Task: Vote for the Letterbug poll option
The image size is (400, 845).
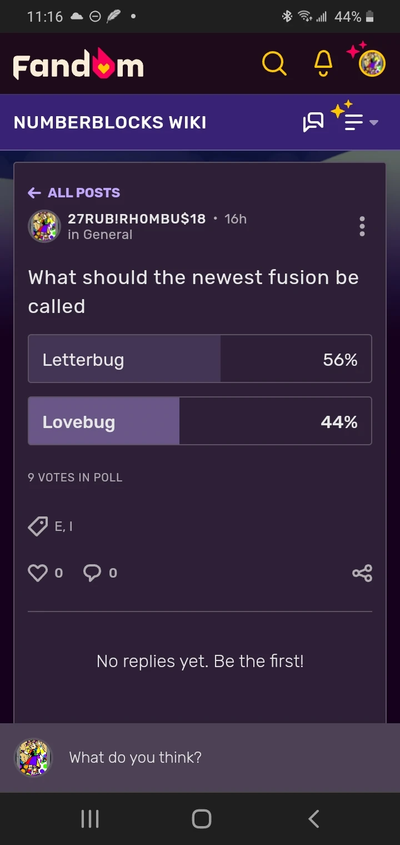Action: [x=200, y=359]
